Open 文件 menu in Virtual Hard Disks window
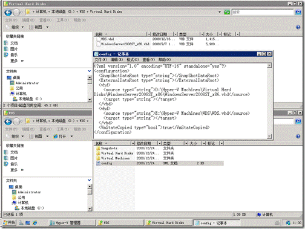The image size is (305, 229). tap(11, 20)
